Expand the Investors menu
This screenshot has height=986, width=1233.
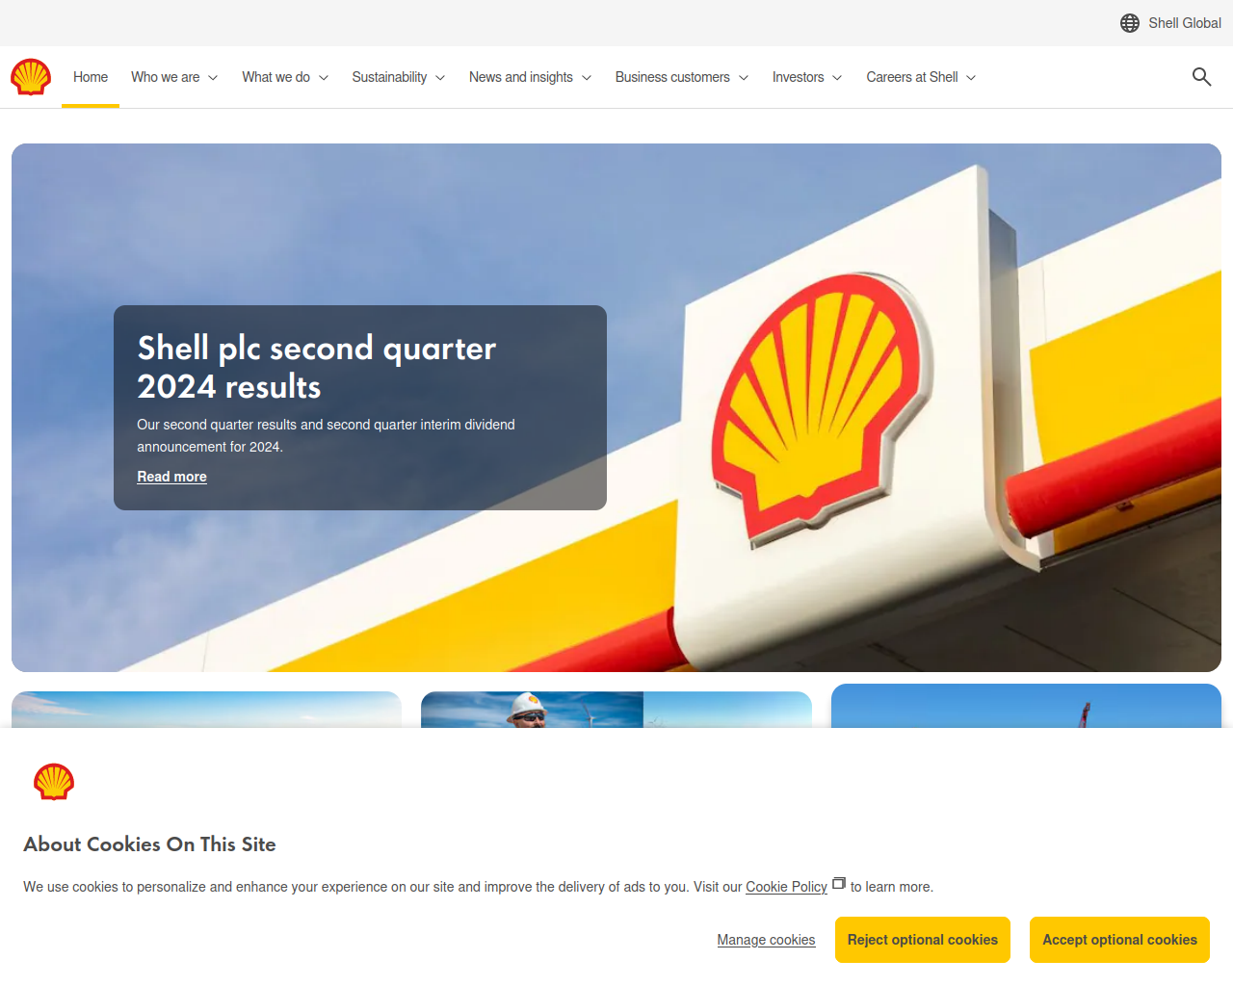(x=807, y=77)
